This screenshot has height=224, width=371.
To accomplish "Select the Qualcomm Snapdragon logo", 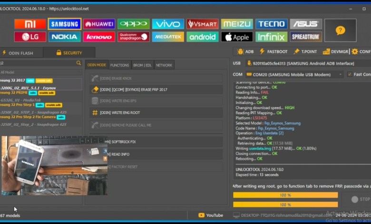I will 134,37.
